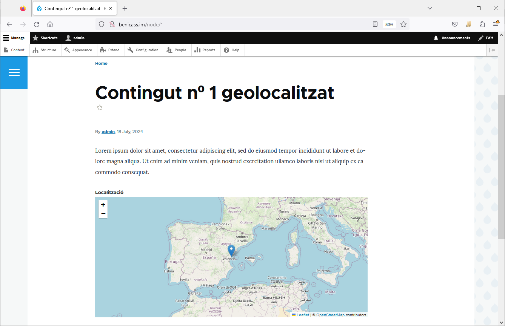505x326 pixels.
Task: Click the insecure connection padlock icon
Action: (112, 24)
